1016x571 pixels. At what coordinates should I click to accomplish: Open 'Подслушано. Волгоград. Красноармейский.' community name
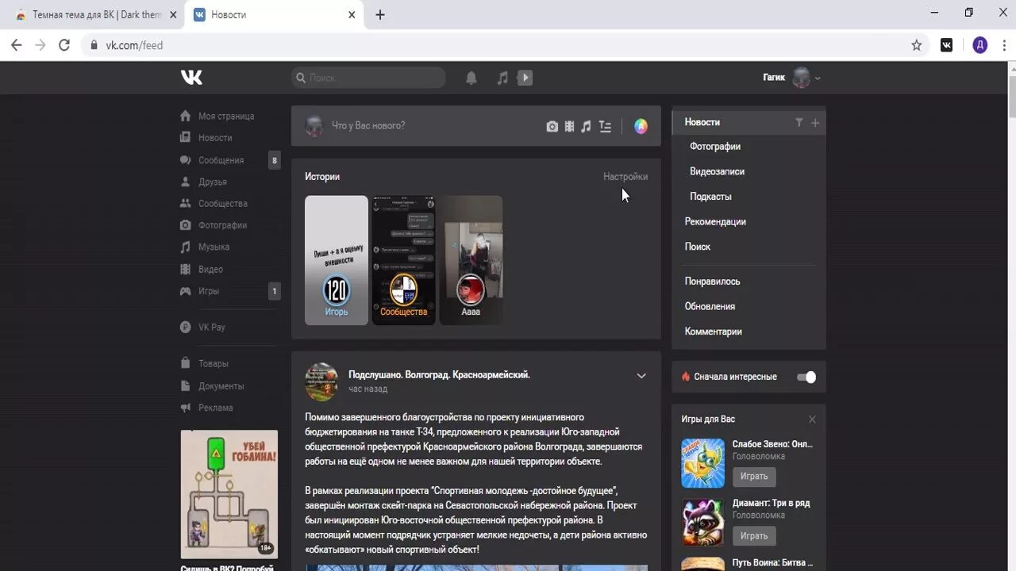(x=439, y=374)
